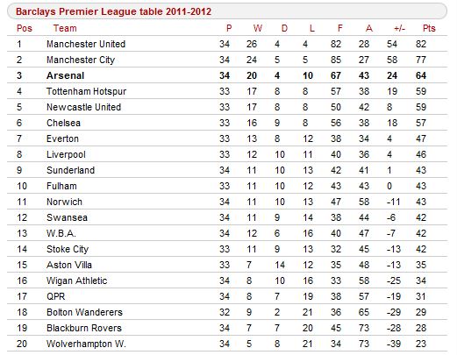Click Bolton Wanderers team name
This screenshot has width=457, height=355.
point(84,312)
